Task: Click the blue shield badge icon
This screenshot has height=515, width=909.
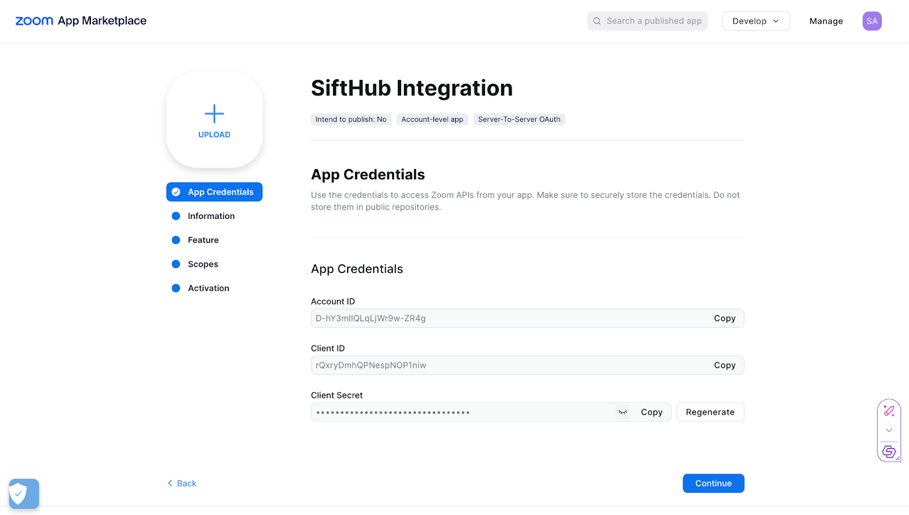Action: click(x=24, y=493)
